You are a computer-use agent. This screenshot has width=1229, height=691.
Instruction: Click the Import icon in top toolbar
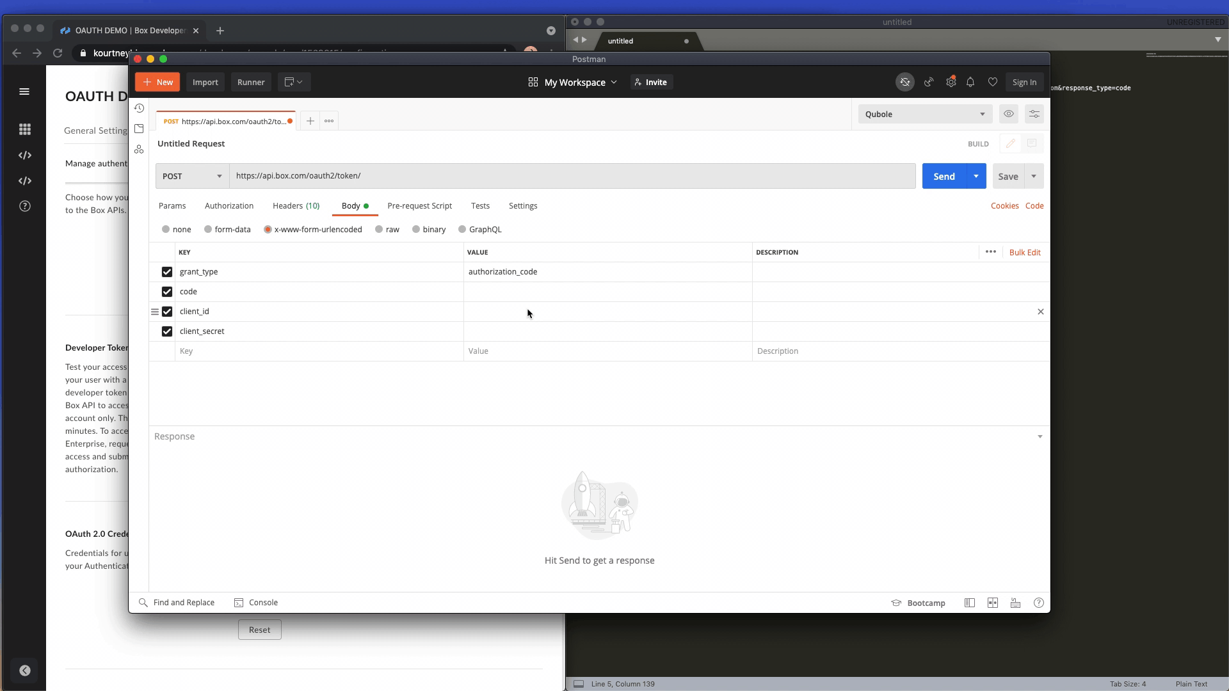[205, 82]
